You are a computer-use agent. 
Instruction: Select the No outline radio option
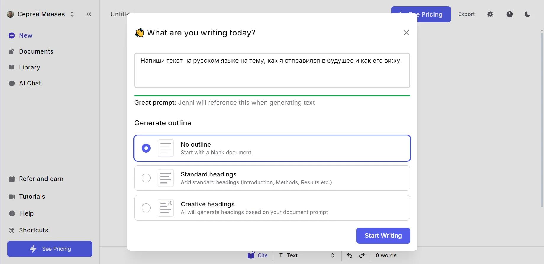coord(146,148)
